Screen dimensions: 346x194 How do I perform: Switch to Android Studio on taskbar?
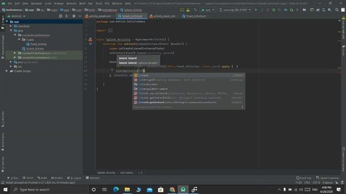point(183,189)
